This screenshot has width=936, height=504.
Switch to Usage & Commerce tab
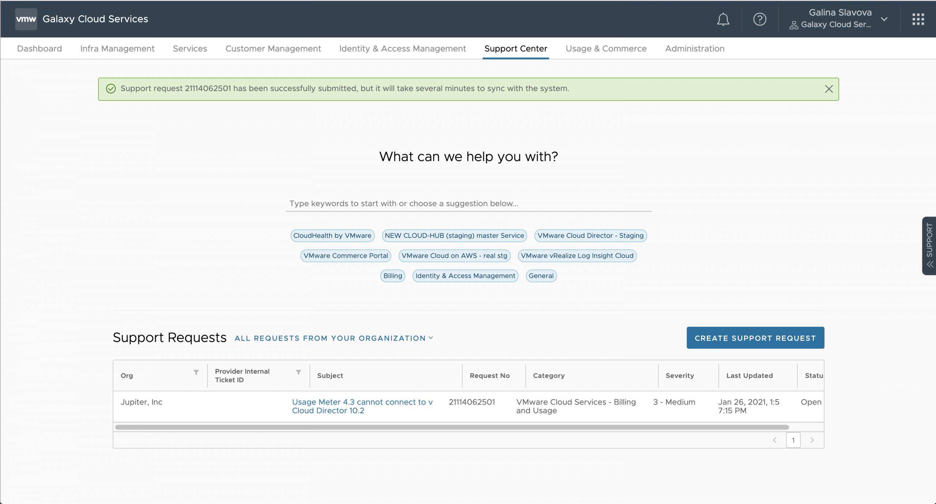tap(606, 49)
